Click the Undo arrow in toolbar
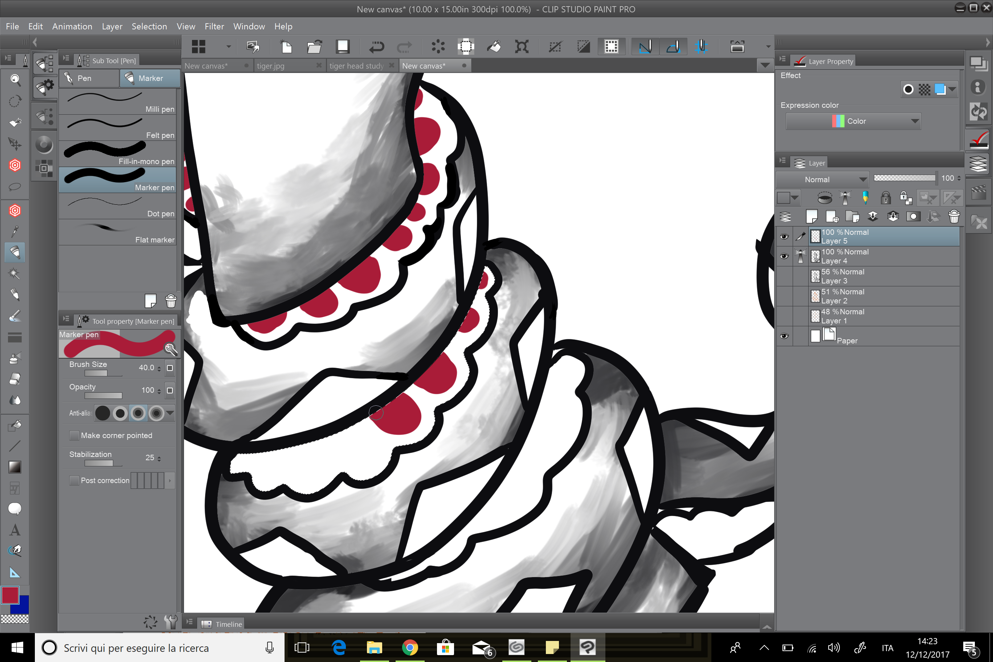 click(x=376, y=46)
